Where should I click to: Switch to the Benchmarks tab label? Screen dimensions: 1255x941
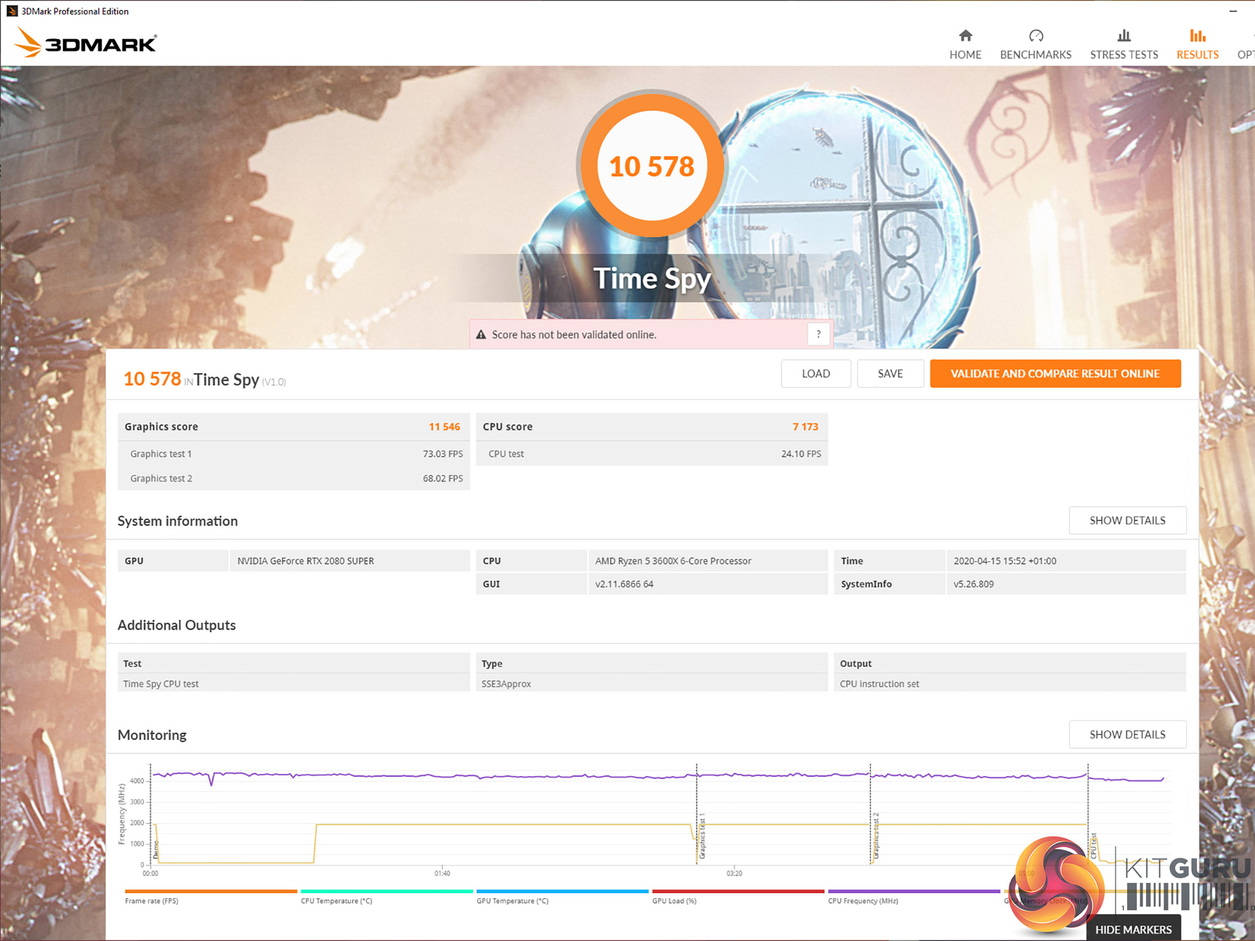[x=1036, y=55]
